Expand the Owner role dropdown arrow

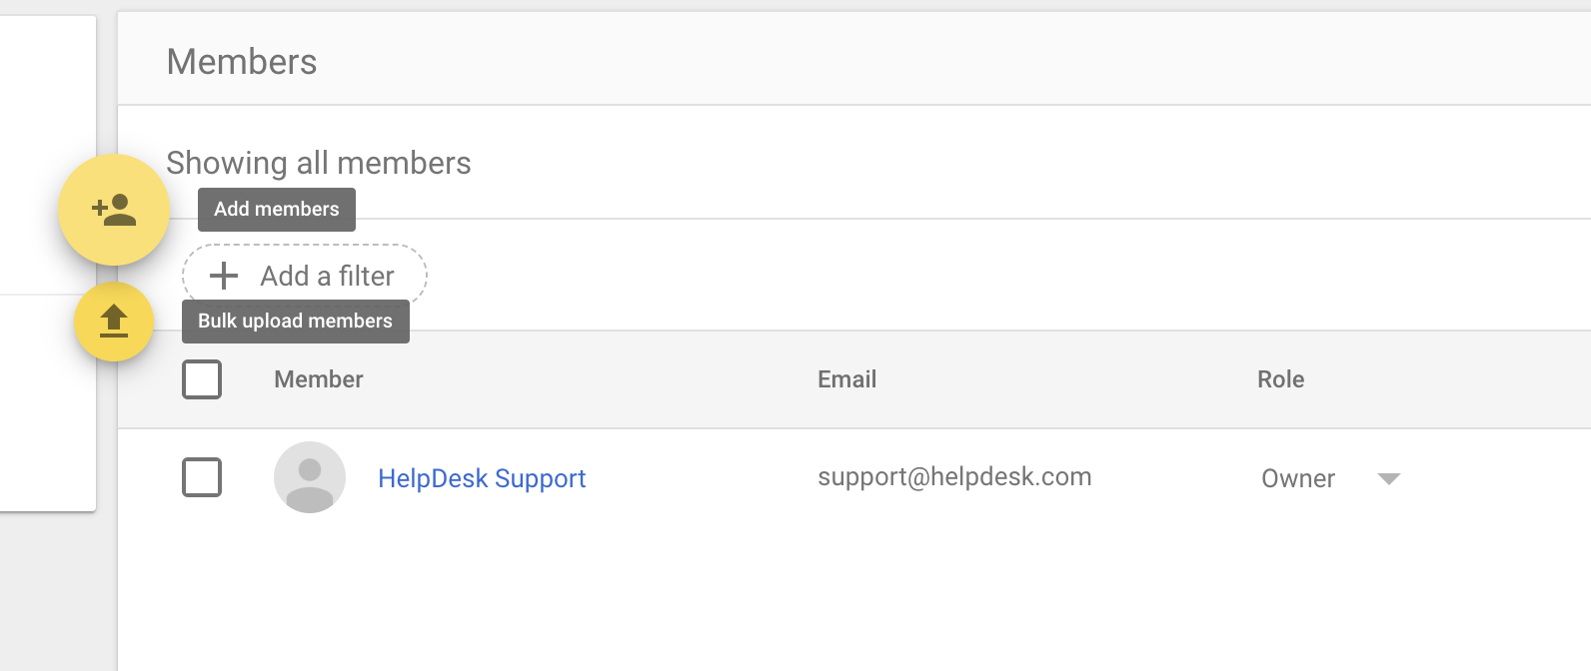click(1389, 479)
